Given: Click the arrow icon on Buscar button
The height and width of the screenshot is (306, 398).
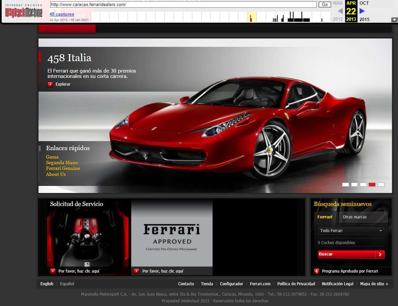Looking at the screenshot, I should (x=380, y=254).
